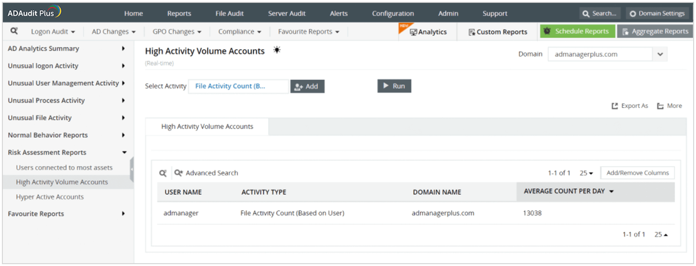Open Advanced Search in the table
The image size is (696, 266).
(207, 173)
